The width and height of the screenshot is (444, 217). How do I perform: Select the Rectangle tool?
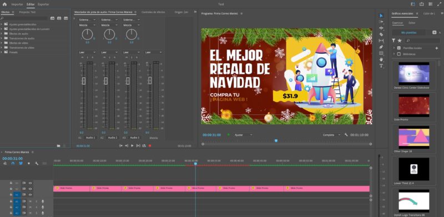point(381,53)
